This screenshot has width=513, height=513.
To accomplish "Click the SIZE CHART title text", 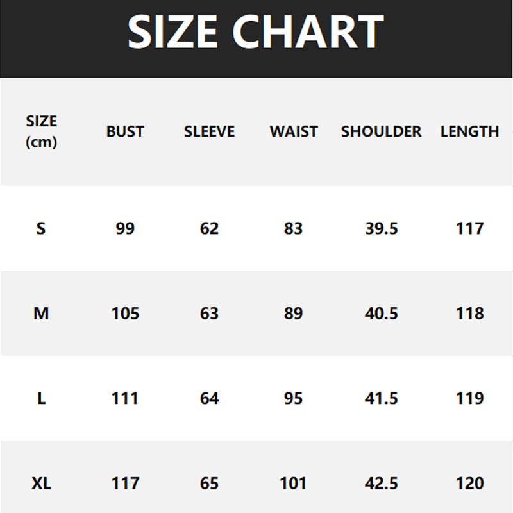I will pos(255,32).
